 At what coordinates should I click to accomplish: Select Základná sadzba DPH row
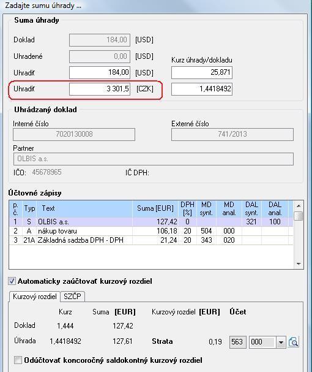(x=151, y=240)
